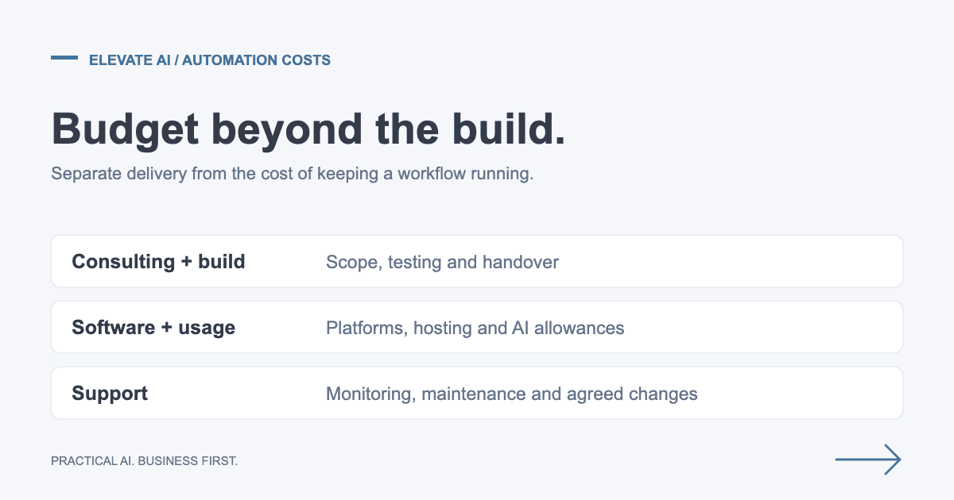Click "Platforms, hosting and AI allowances" text

click(475, 328)
